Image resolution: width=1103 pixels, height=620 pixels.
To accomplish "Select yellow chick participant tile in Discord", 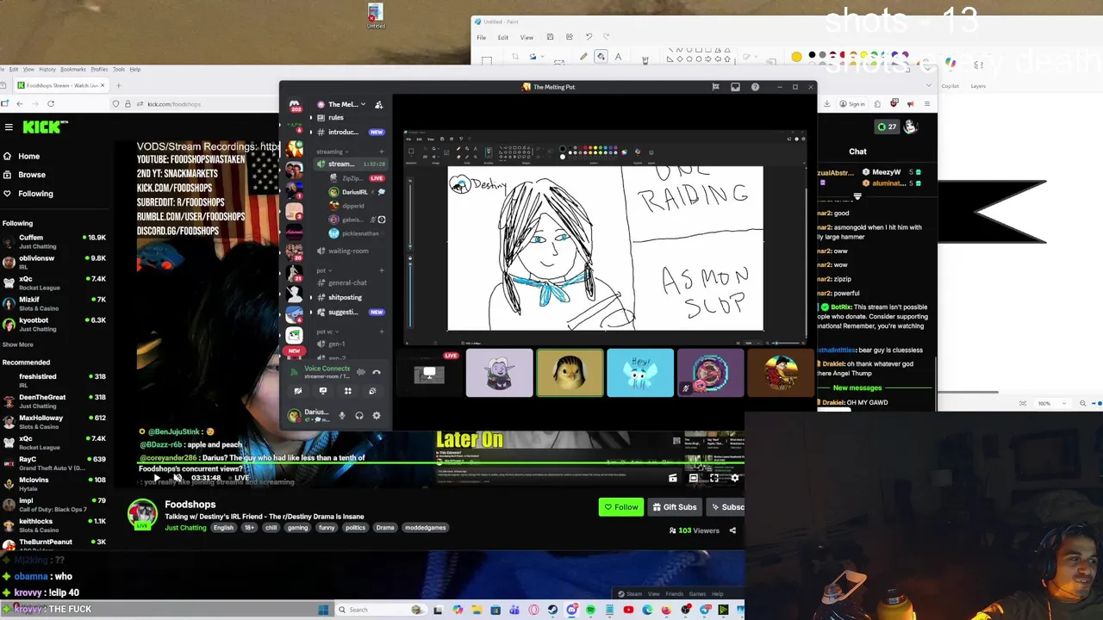I will tap(570, 373).
